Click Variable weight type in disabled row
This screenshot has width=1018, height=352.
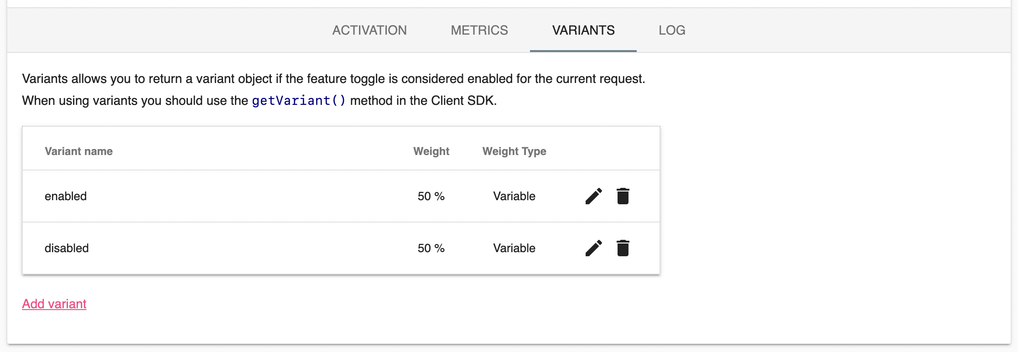coord(514,248)
